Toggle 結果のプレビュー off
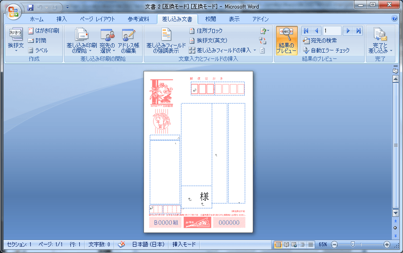Screen dimensions: 403x253 (287, 41)
